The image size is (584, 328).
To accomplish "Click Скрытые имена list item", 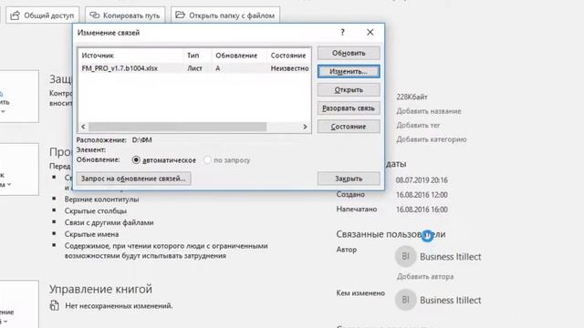I will click(91, 234).
